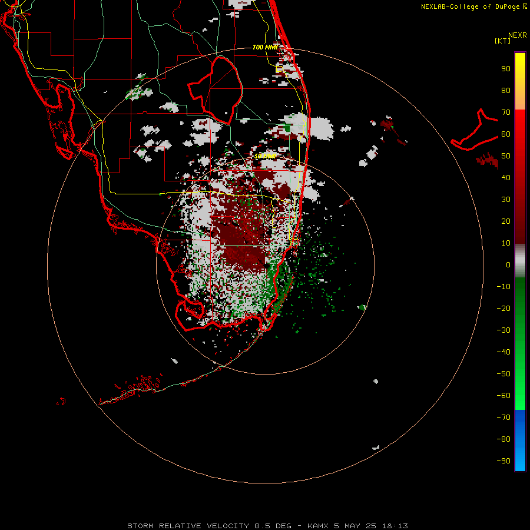Viewport: 530px width, 530px height.
Task: Click the 90 knot scale label
Action: (x=506, y=69)
